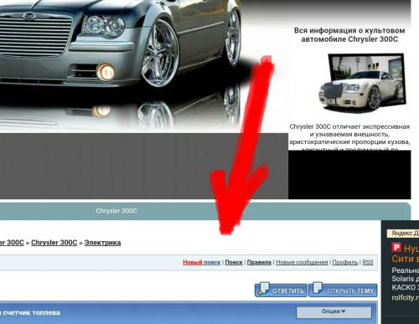This screenshot has width=419, height=324.
Task: Click the Яндекс.Директ ad label
Action: coord(403,234)
